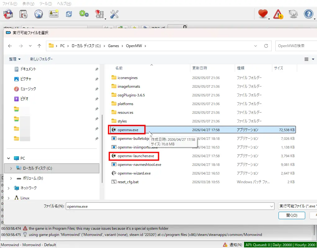Open the 表示(V) menu
The width and height of the screenshot is (317, 248).
tap(28, 4)
